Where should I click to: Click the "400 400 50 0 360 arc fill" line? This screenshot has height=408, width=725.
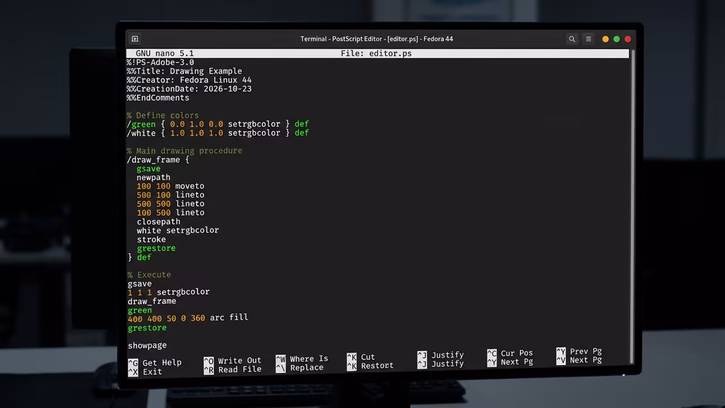point(188,318)
